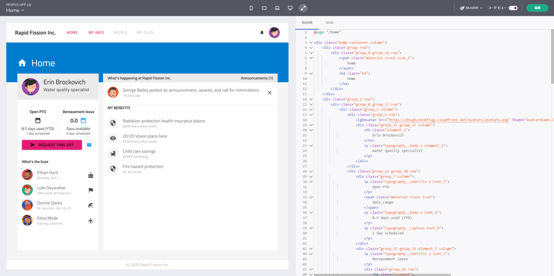Click the green button at top right

click(x=537, y=8)
